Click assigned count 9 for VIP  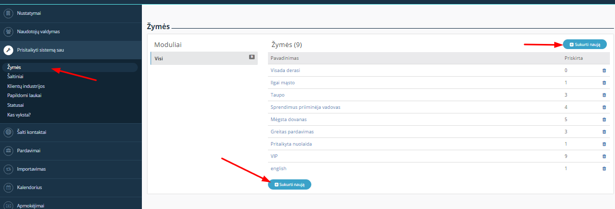tap(566, 156)
